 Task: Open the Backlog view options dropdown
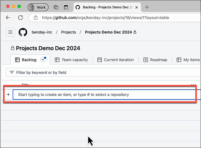(x=43, y=60)
